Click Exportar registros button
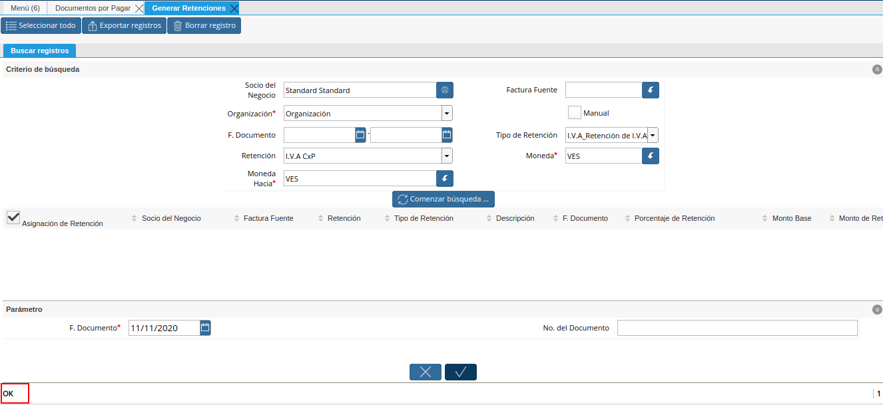Image resolution: width=883 pixels, height=405 pixels. tap(124, 26)
